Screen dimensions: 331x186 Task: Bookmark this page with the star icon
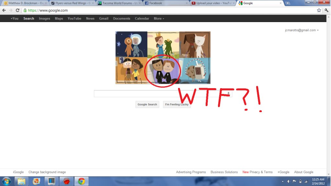[x=319, y=10]
